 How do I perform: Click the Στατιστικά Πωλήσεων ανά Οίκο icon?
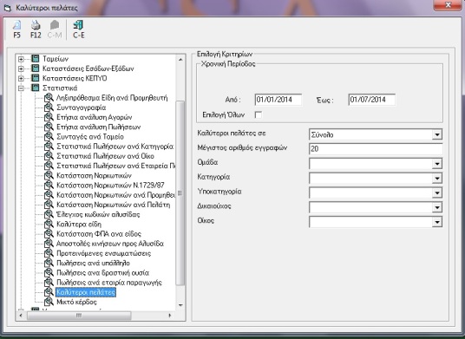49,156
